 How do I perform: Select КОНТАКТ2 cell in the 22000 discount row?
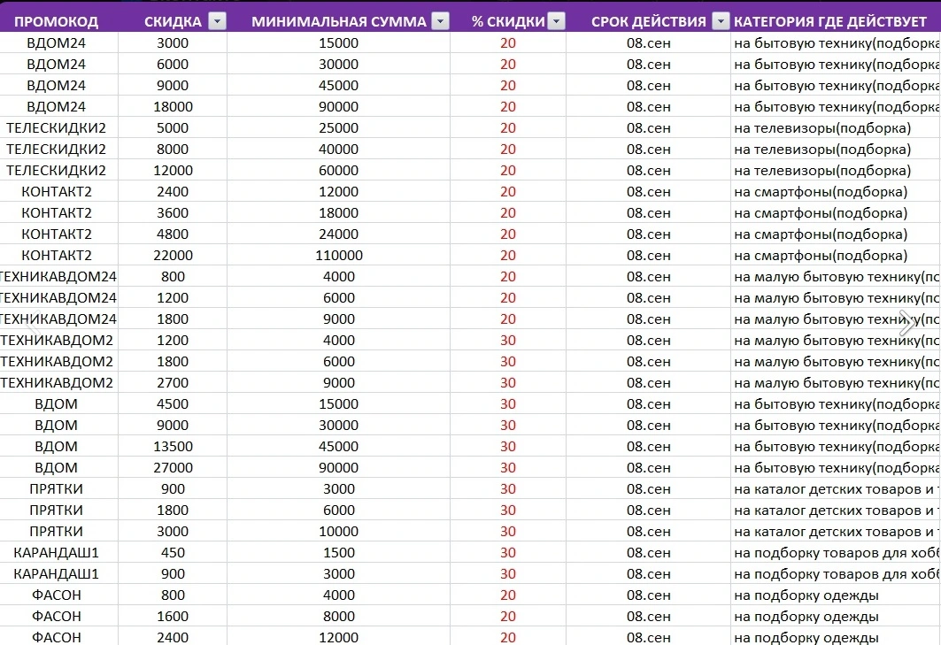pos(57,256)
